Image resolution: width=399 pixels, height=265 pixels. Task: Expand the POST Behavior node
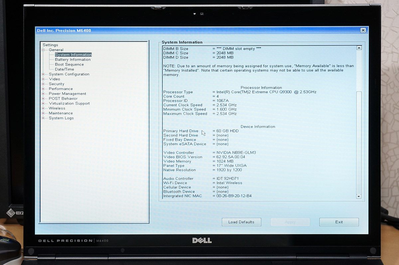point(43,99)
